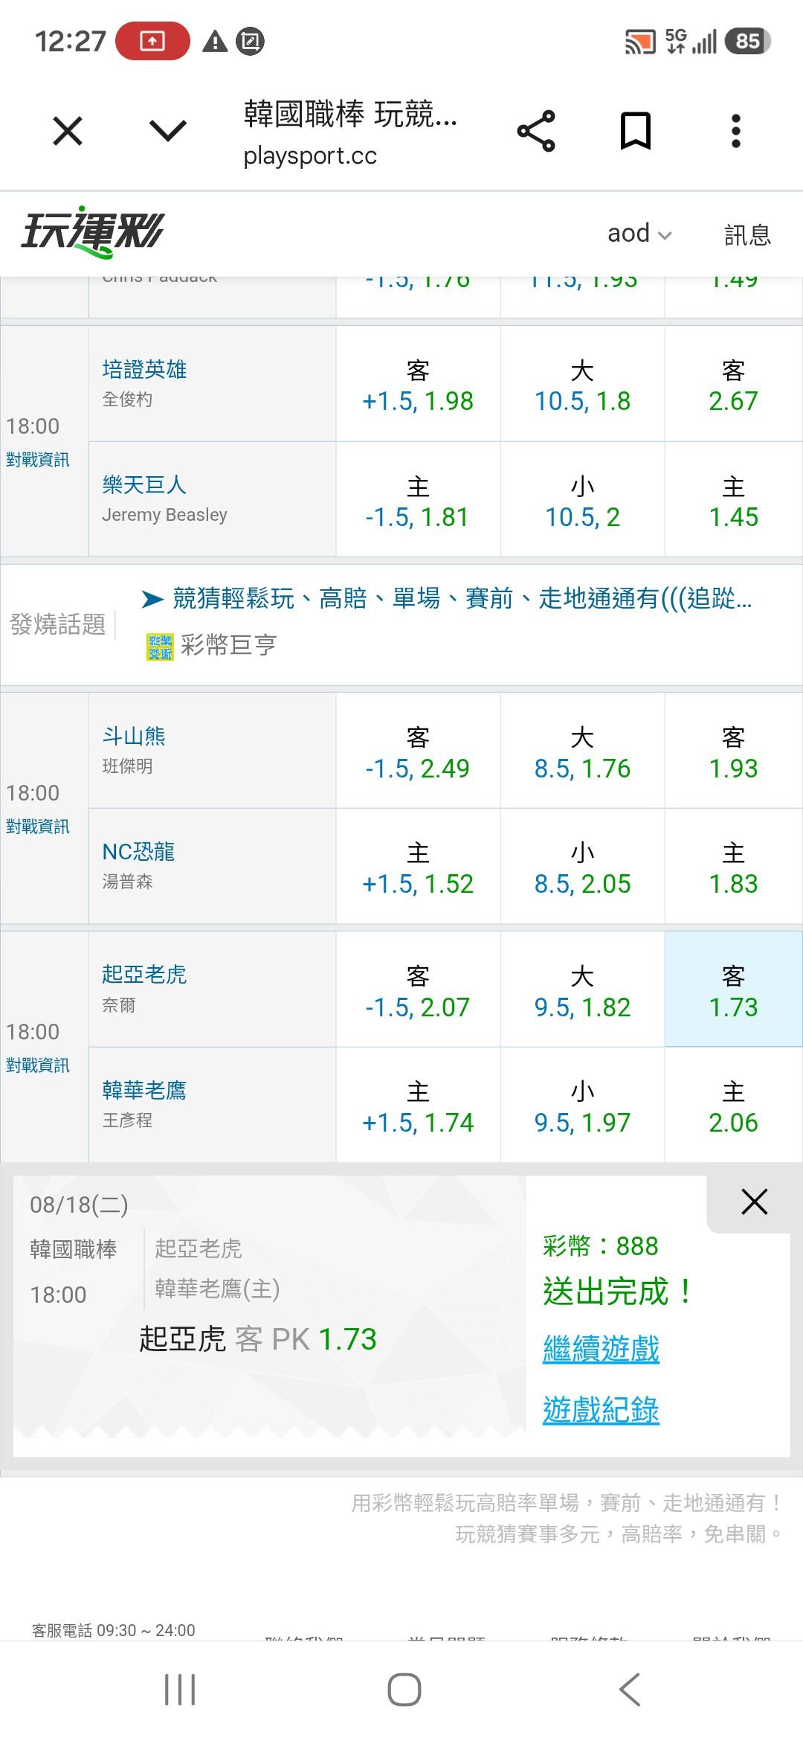Tap the share icon in browser bar

click(x=536, y=131)
